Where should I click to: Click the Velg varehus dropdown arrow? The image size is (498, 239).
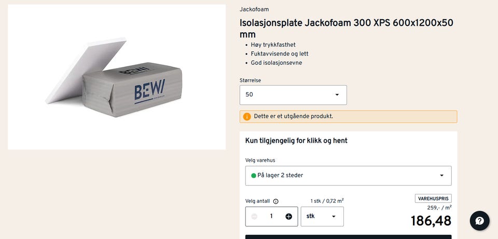click(x=441, y=176)
